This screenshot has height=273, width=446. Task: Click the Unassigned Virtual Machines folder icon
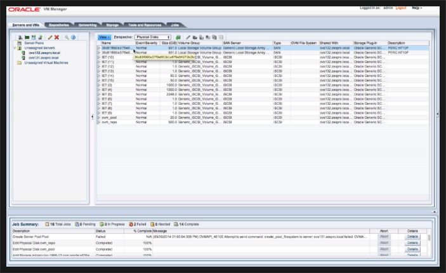click(x=19, y=63)
